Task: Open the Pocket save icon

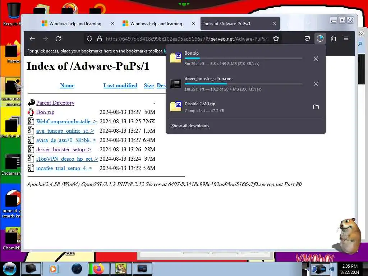Action: pyautogui.click(x=307, y=38)
